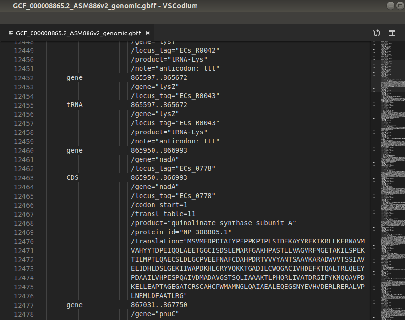Open the source control changes icon
Viewport: 405px width, 320px height.
coord(377,33)
